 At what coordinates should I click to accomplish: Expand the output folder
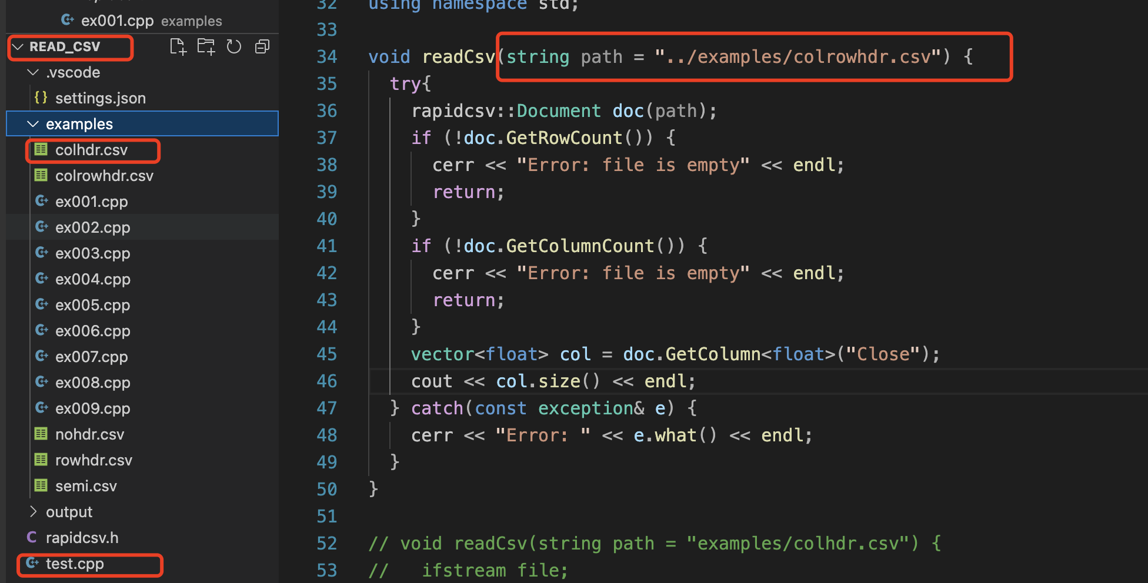pos(33,512)
